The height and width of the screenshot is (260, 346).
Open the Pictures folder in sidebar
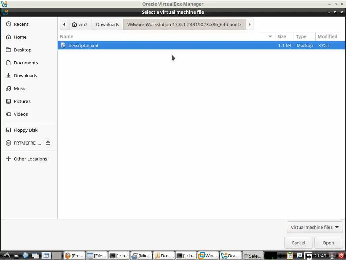[29, 101]
